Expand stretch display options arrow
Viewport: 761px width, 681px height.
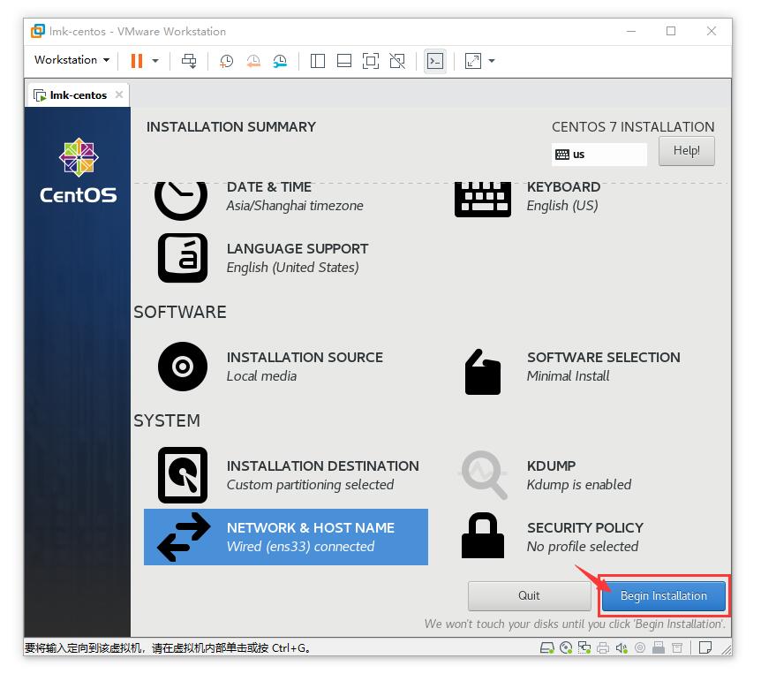492,61
